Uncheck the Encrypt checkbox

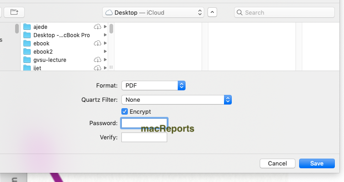point(125,111)
